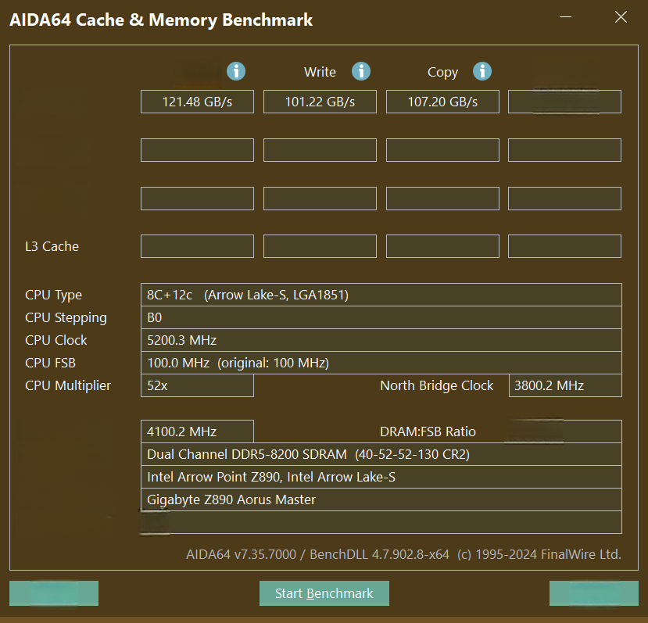Click the info icon heading the 121.48 GB/s column
This screenshot has width=648, height=623.
[236, 71]
